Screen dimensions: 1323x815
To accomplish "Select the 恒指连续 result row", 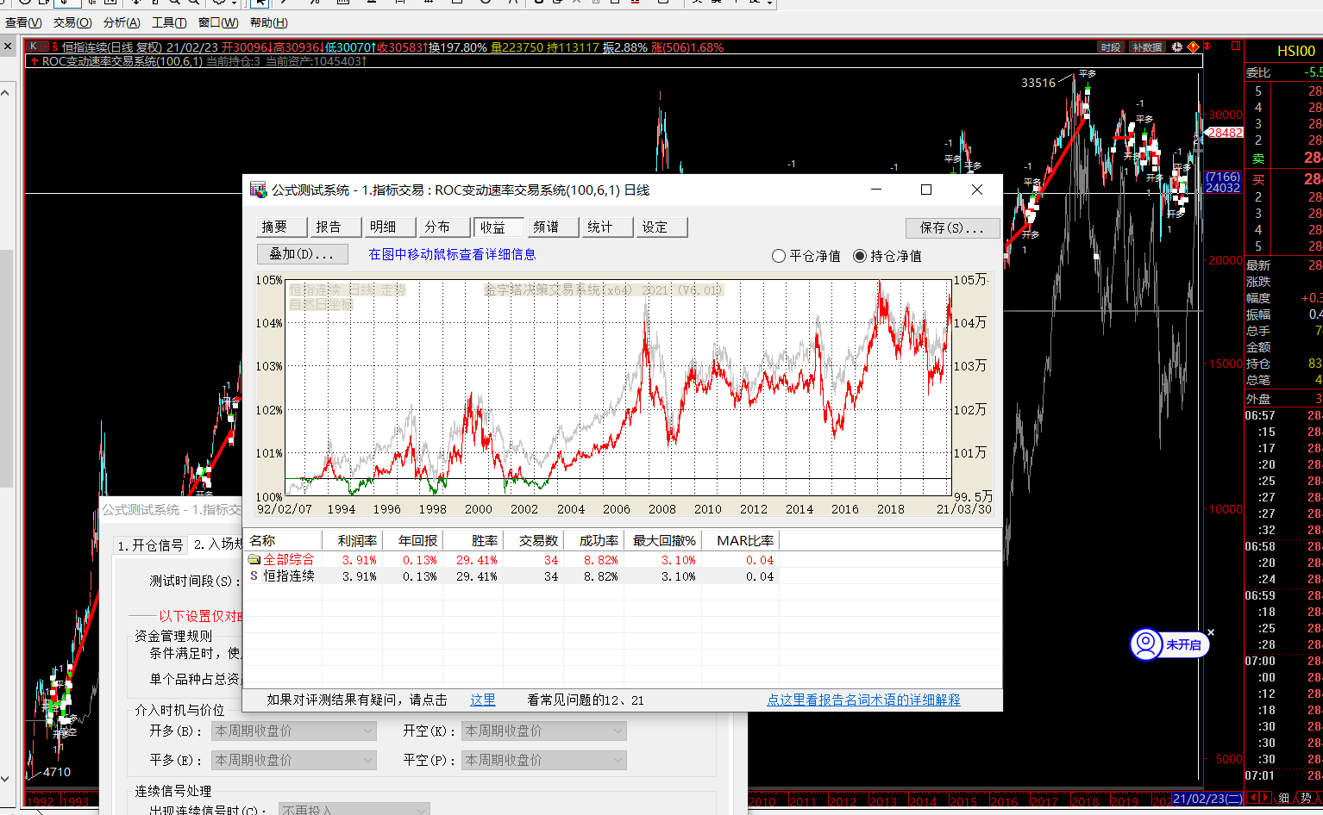I will (512, 575).
